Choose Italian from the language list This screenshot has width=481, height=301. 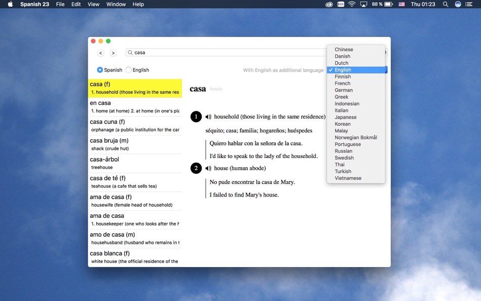[356, 110]
